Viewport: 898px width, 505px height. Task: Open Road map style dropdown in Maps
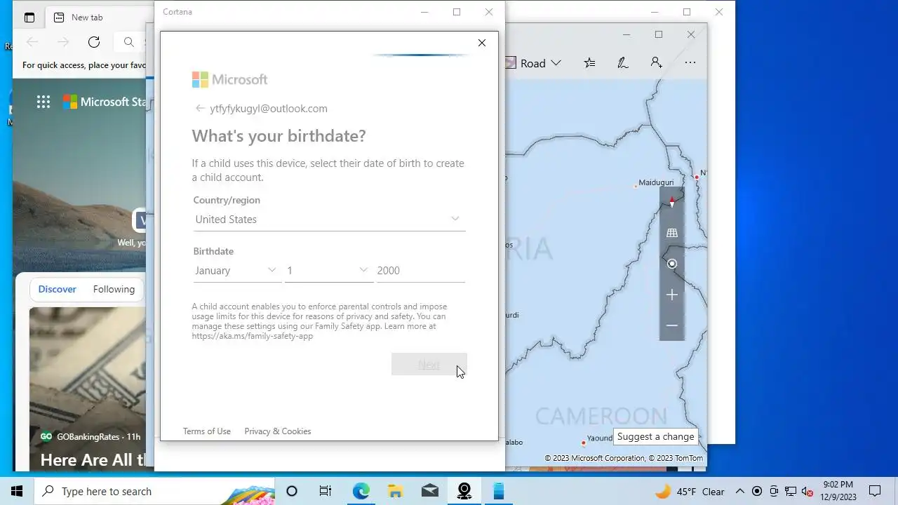point(534,63)
